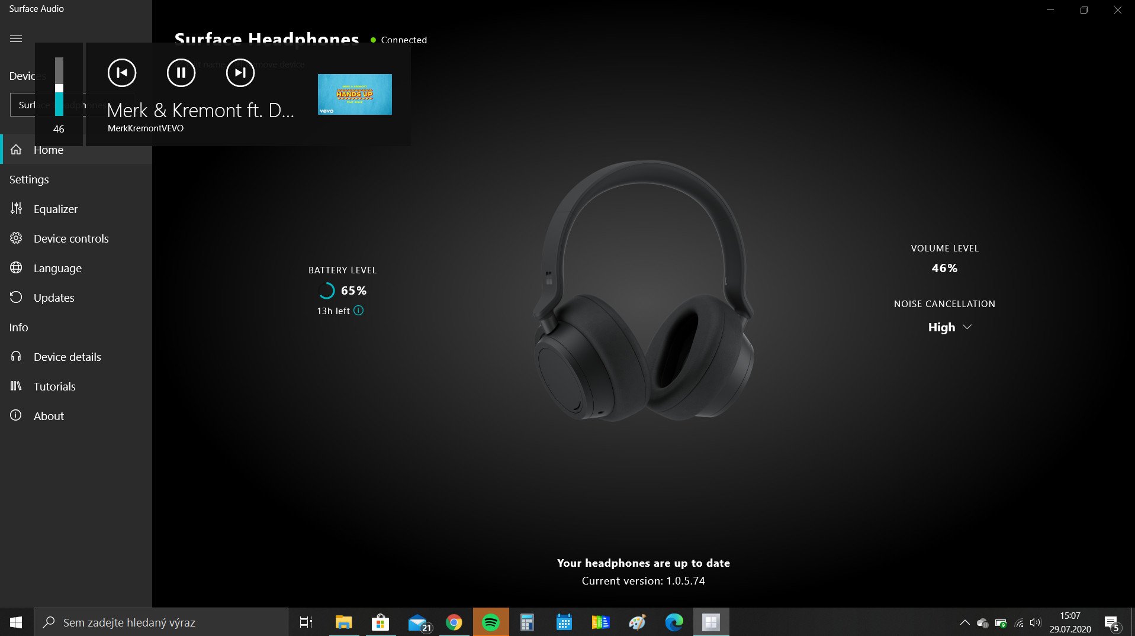Image resolution: width=1135 pixels, height=636 pixels.
Task: Open the Action Center notifications
Action: [x=1111, y=622]
